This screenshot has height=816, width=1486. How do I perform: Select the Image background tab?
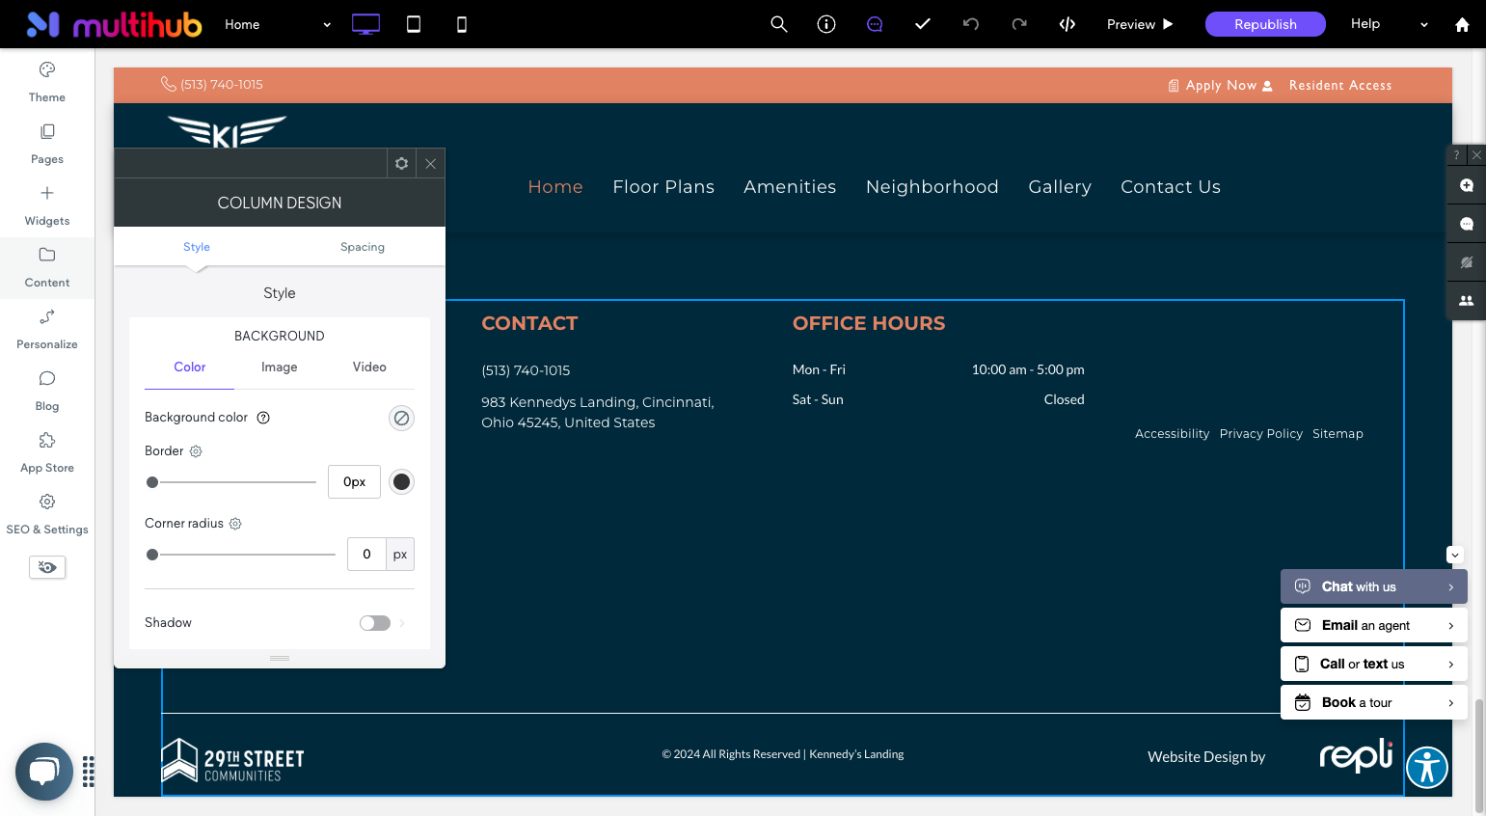click(280, 367)
